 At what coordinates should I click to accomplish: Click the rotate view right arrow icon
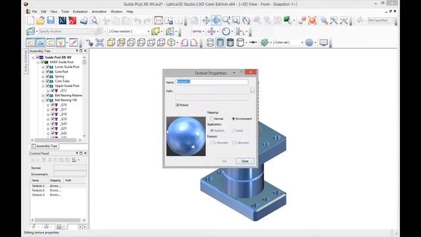click(x=194, y=42)
